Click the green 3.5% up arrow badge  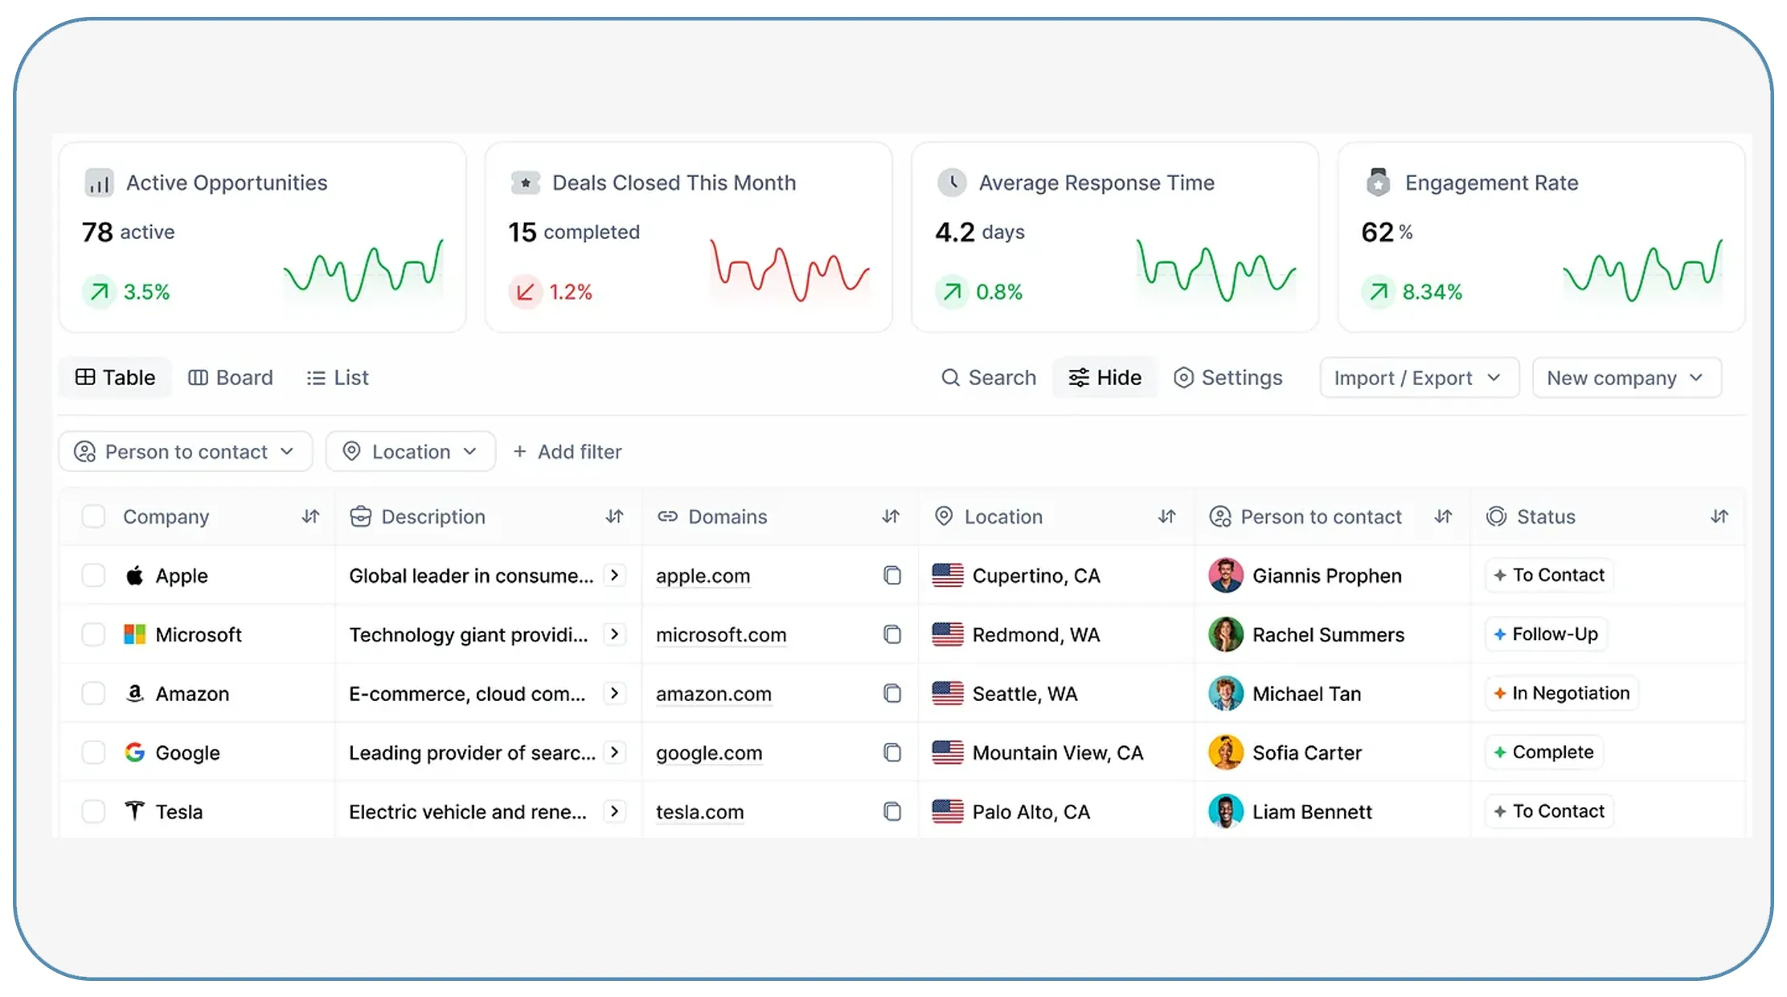pos(100,291)
